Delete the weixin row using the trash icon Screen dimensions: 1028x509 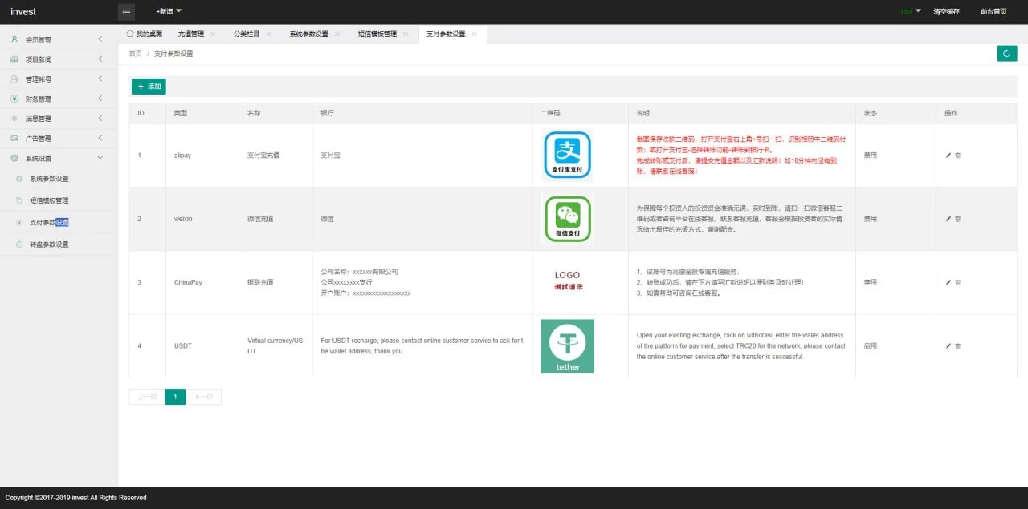click(x=957, y=219)
